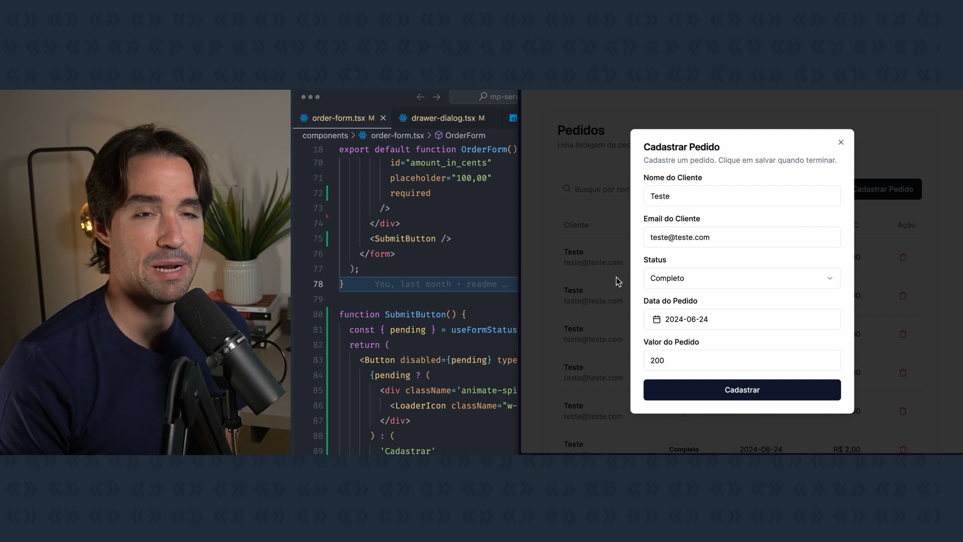The height and width of the screenshot is (542, 963).
Task: Click the Status dropdown chevron arrow
Action: [x=830, y=278]
